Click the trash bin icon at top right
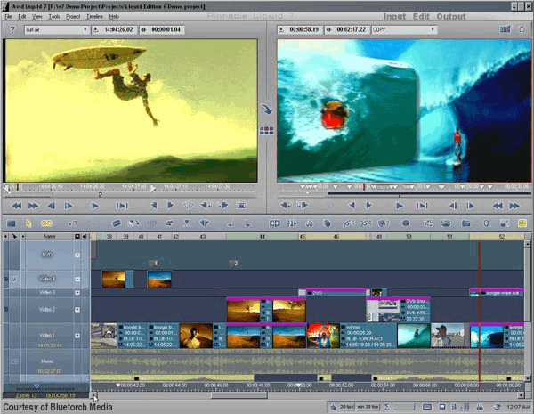Image resolution: width=534 pixels, height=414 pixels. tap(522, 29)
